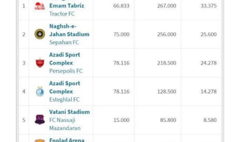The width and height of the screenshot is (236, 142).
Task: Select the Esteghlal FC blue crest
Action: (40, 91)
